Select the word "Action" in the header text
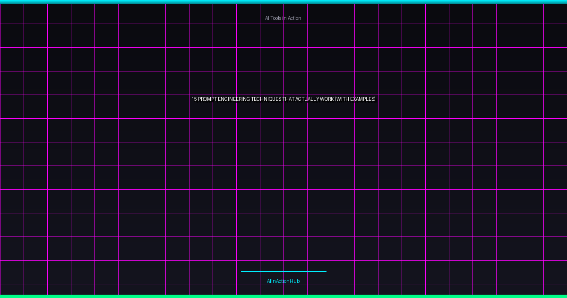The height and width of the screenshot is (298, 567). coord(294,18)
